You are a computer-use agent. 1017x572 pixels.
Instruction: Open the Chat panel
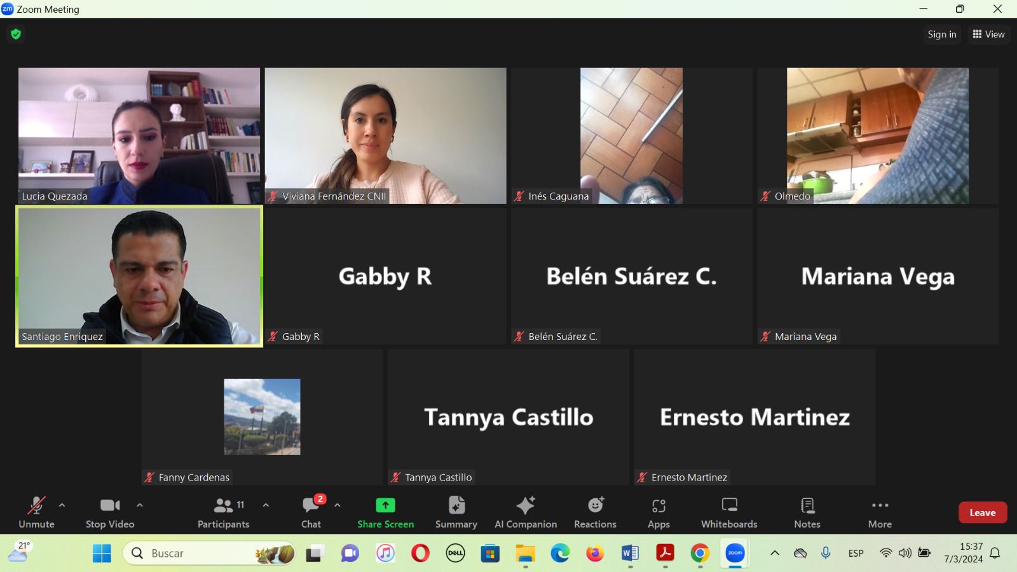coord(311,512)
